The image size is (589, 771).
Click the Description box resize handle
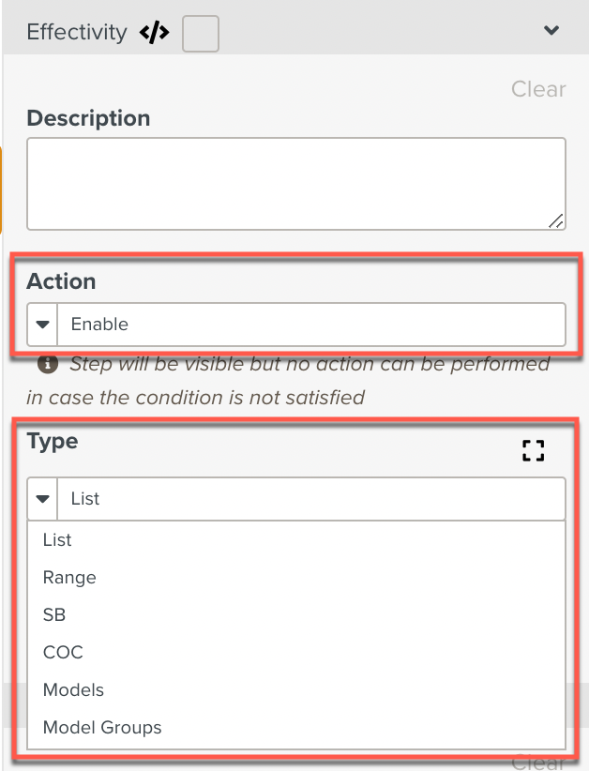(x=556, y=220)
